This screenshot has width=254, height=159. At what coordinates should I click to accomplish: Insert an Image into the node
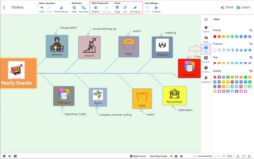coord(117,8)
